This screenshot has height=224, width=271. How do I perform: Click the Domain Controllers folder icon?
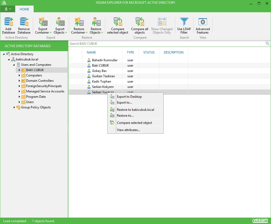click(x=23, y=81)
